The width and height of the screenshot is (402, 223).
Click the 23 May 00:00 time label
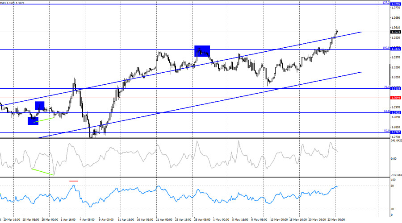(x=336, y=220)
